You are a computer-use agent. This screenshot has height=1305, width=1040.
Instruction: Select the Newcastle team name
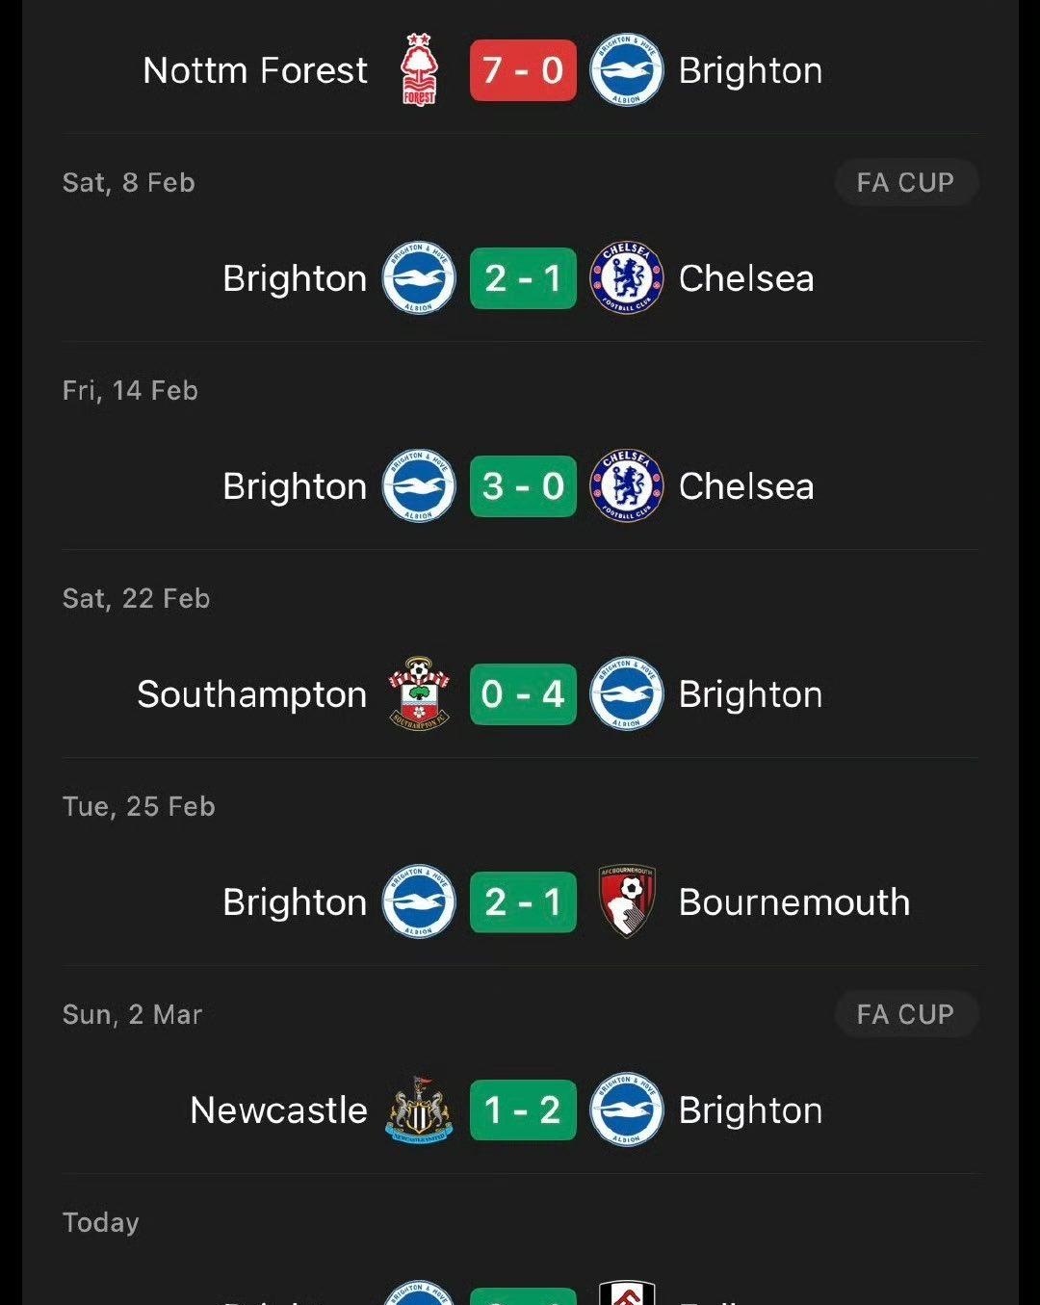pos(278,1110)
